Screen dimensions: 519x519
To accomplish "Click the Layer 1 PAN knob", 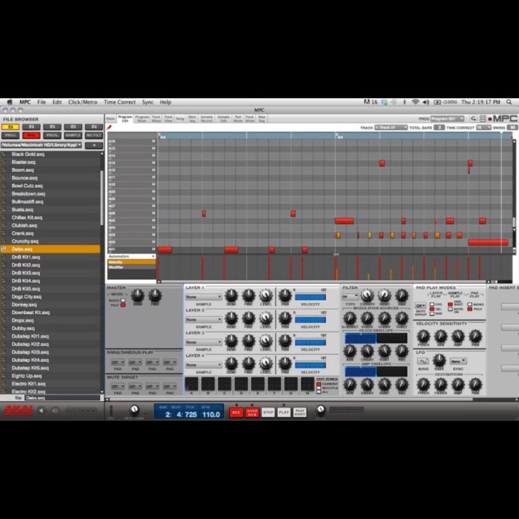I will [x=284, y=295].
